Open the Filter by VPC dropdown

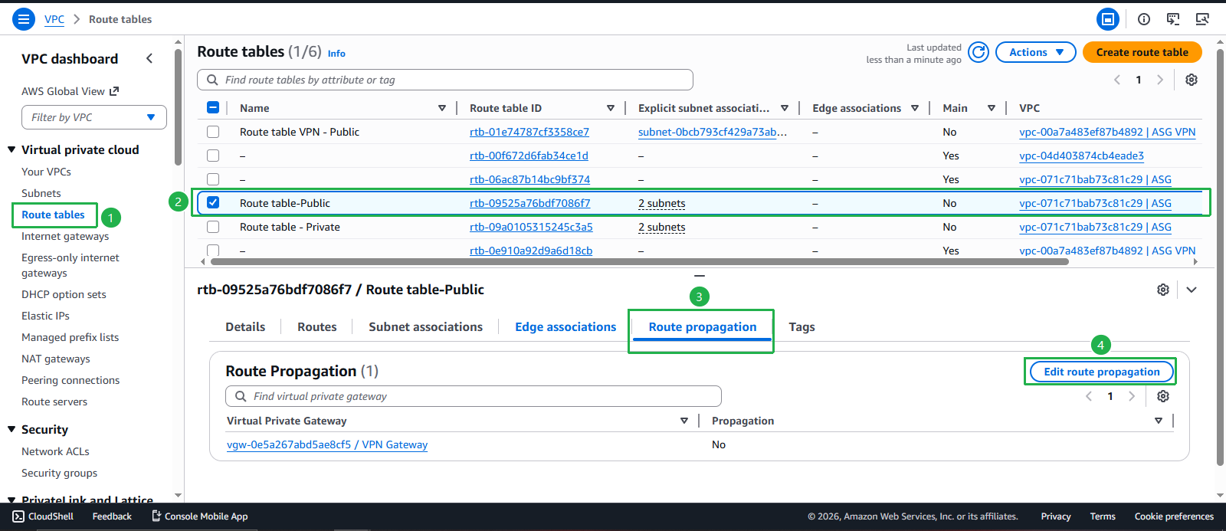94,117
